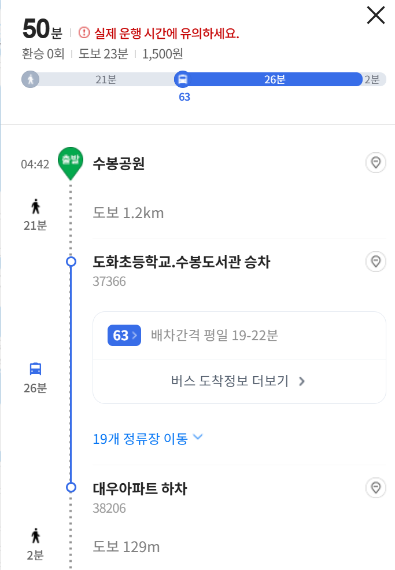The width and height of the screenshot is (395, 570).
Task: Click the 도보 1.2km walking step
Action: tap(128, 213)
